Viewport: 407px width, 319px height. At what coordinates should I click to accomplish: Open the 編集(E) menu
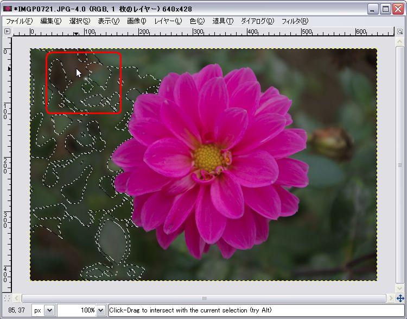[51, 21]
